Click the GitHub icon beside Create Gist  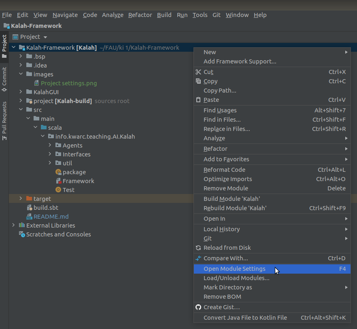198,307
